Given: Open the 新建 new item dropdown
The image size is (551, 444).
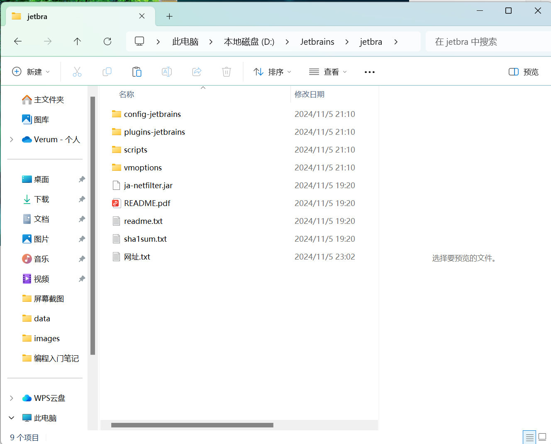Looking at the screenshot, I should (x=31, y=72).
